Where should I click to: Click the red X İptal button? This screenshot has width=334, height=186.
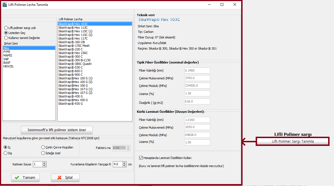pyautogui.click(x=65, y=178)
